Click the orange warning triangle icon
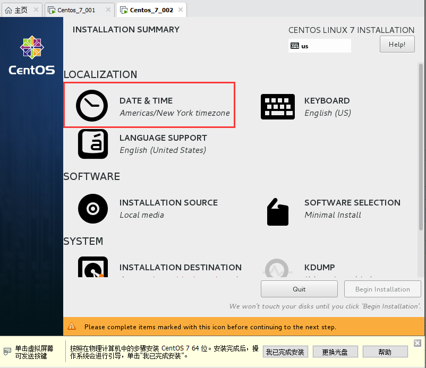The height and width of the screenshot is (368, 426). [72, 326]
